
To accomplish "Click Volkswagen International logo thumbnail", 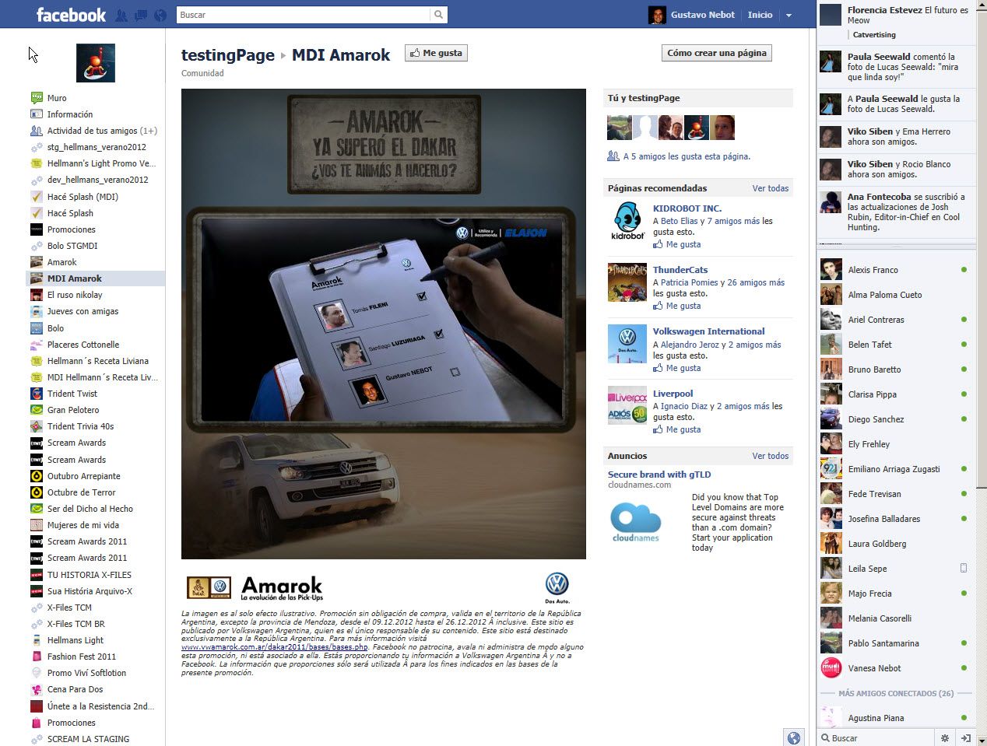I will click(627, 344).
